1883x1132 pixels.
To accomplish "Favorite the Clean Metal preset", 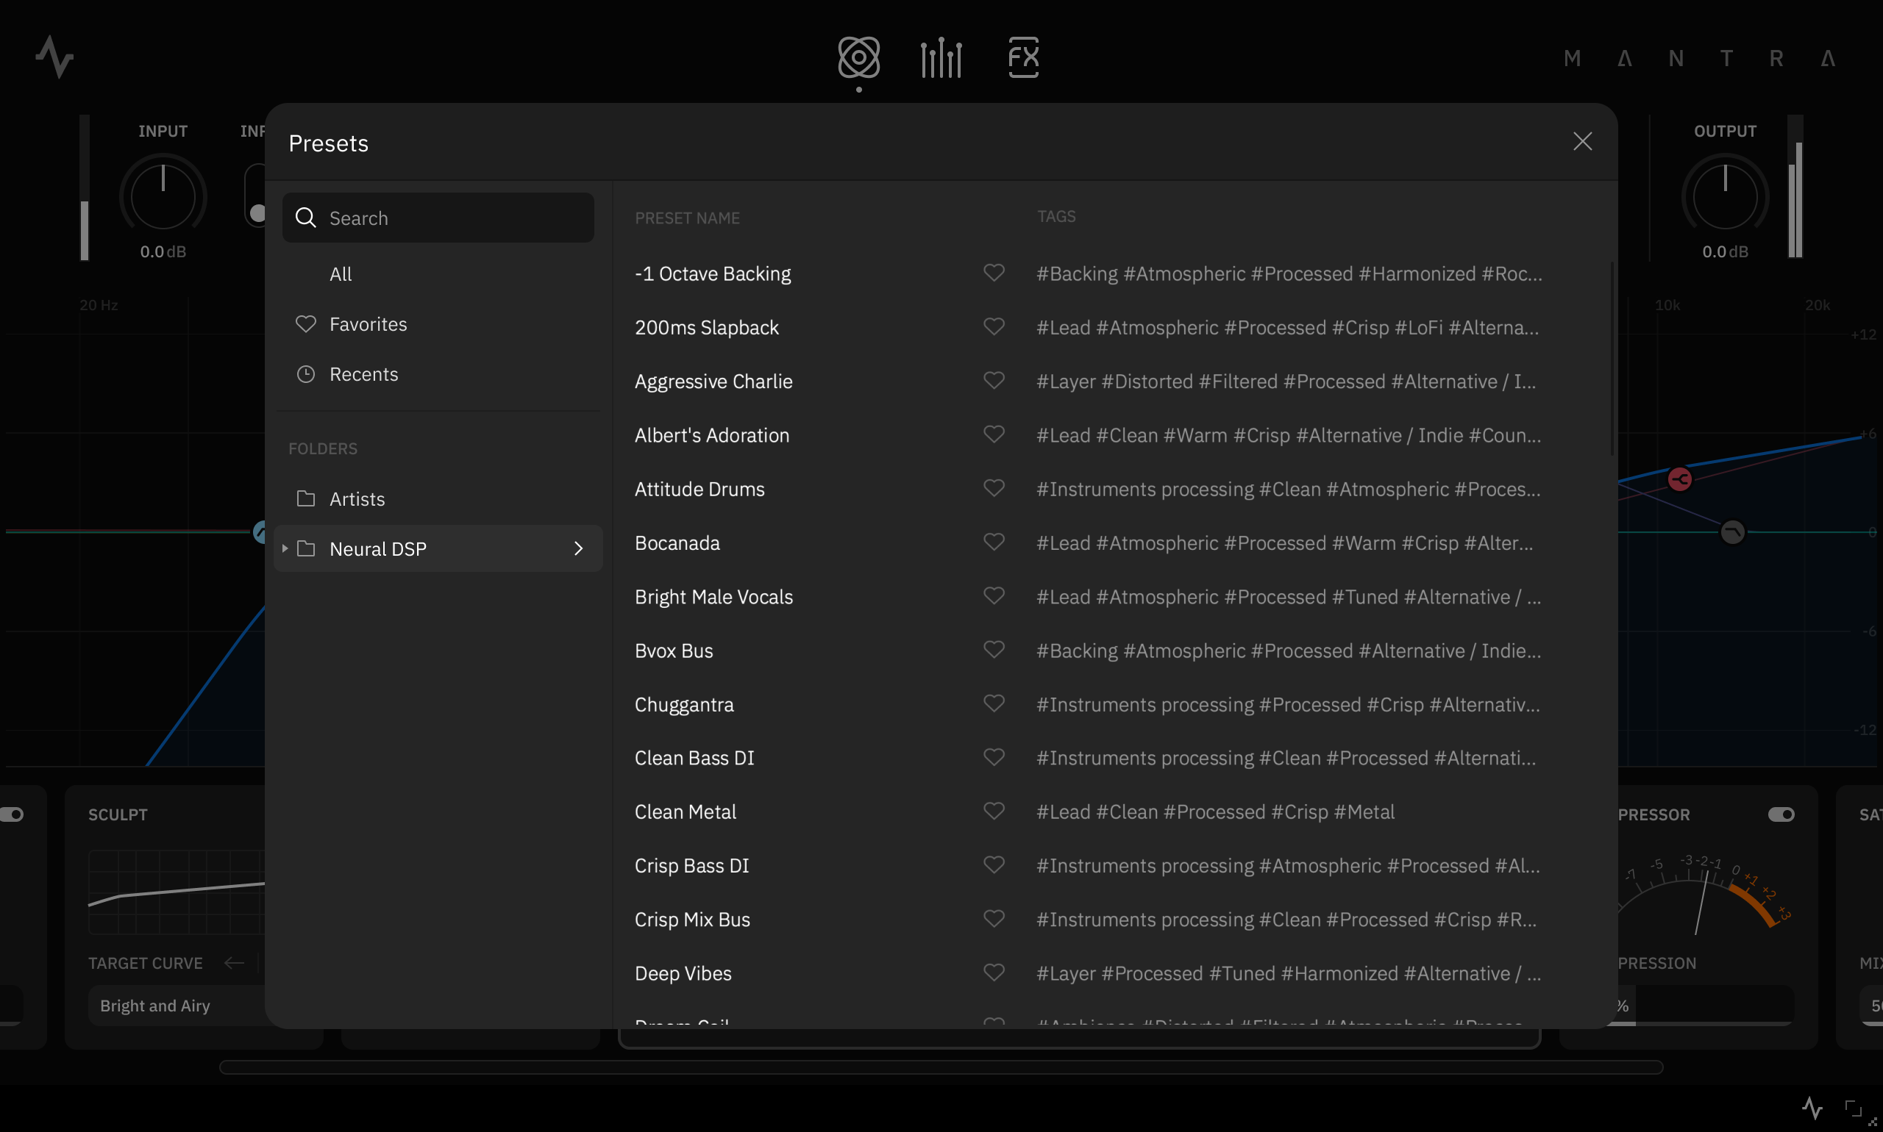I will pos(994,811).
